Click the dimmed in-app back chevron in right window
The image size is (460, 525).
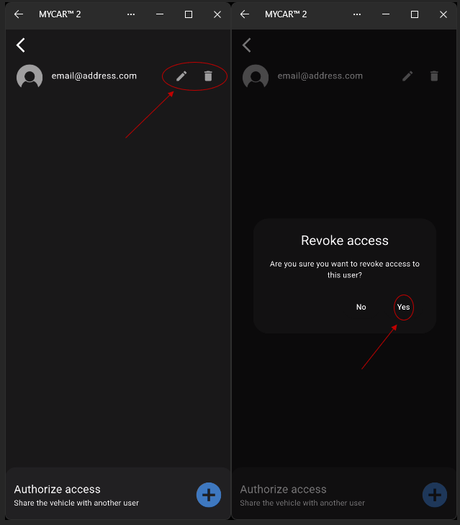click(x=247, y=45)
